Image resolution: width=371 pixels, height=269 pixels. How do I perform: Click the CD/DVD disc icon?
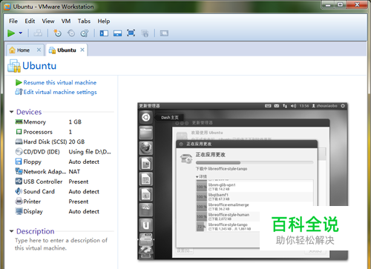[x=19, y=151]
